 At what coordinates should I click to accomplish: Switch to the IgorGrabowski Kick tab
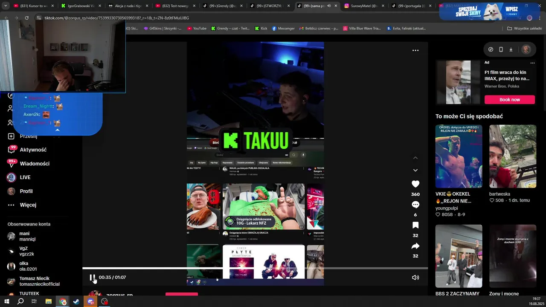tap(81, 6)
